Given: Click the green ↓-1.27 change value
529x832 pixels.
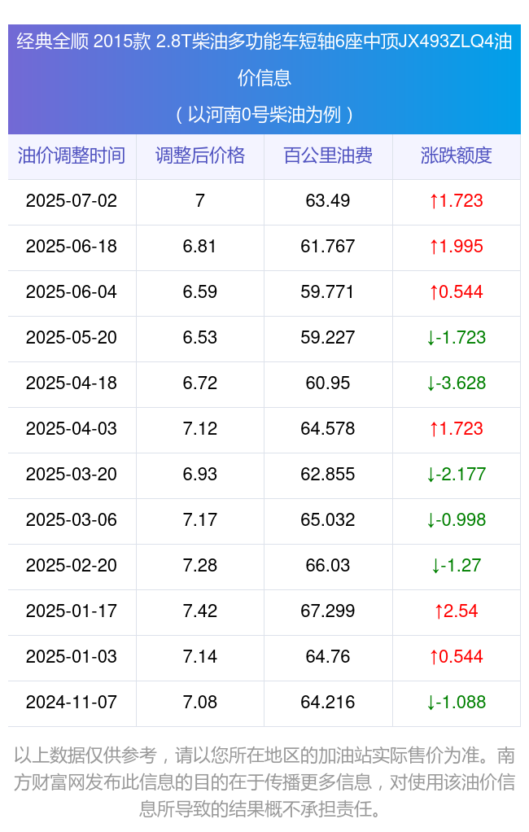Looking at the screenshot, I should tap(457, 566).
